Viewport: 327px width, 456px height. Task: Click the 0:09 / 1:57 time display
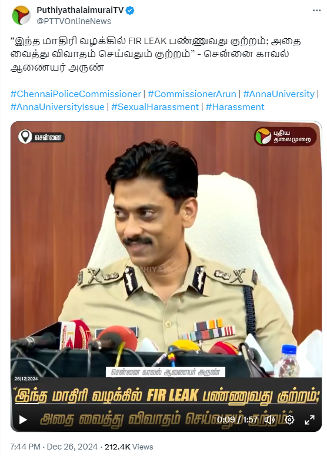(x=238, y=420)
